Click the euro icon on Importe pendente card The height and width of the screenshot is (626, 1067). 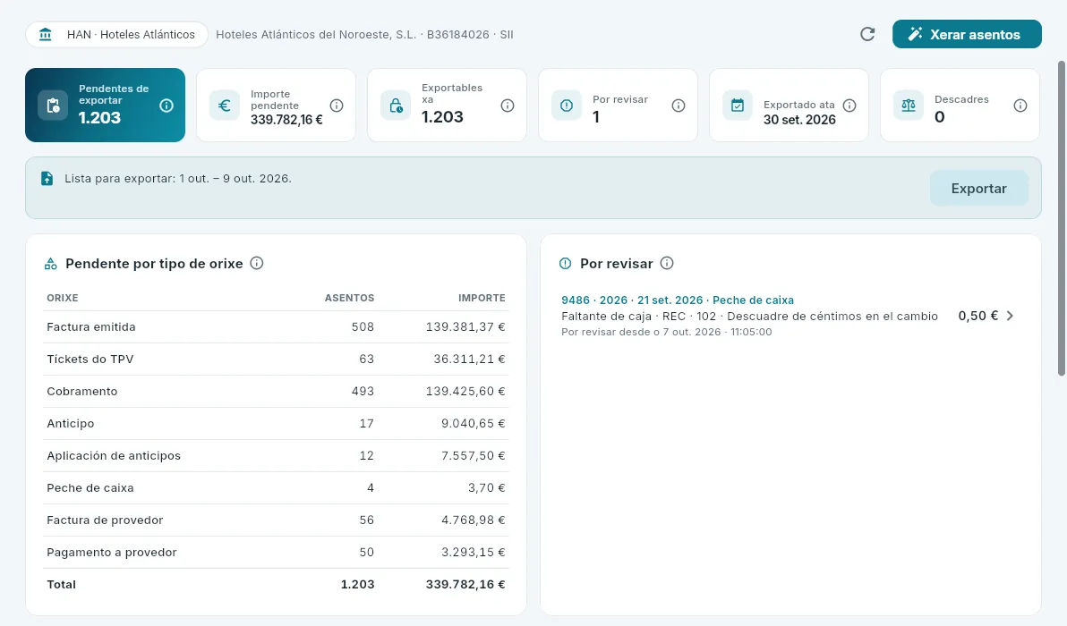pyautogui.click(x=224, y=106)
